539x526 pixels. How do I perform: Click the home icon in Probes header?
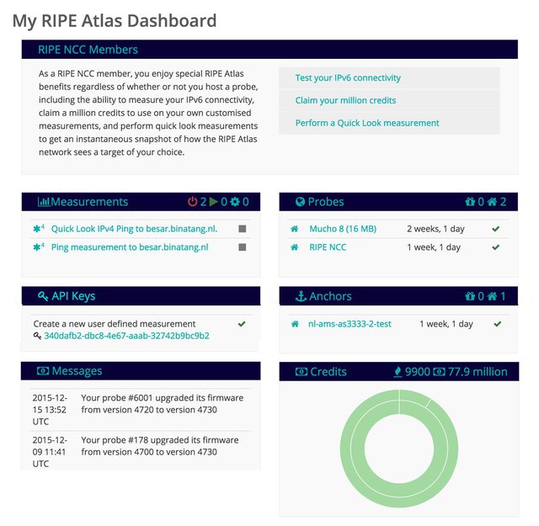pyautogui.click(x=492, y=202)
